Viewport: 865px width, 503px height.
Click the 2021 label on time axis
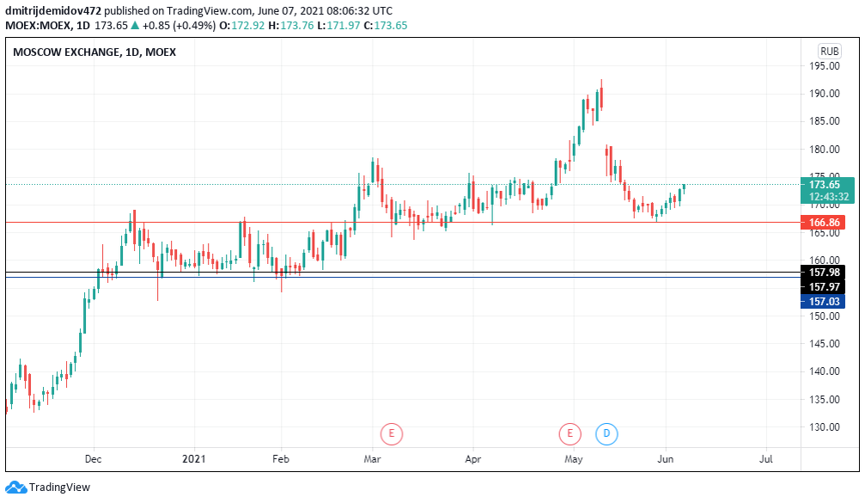pyautogui.click(x=193, y=459)
